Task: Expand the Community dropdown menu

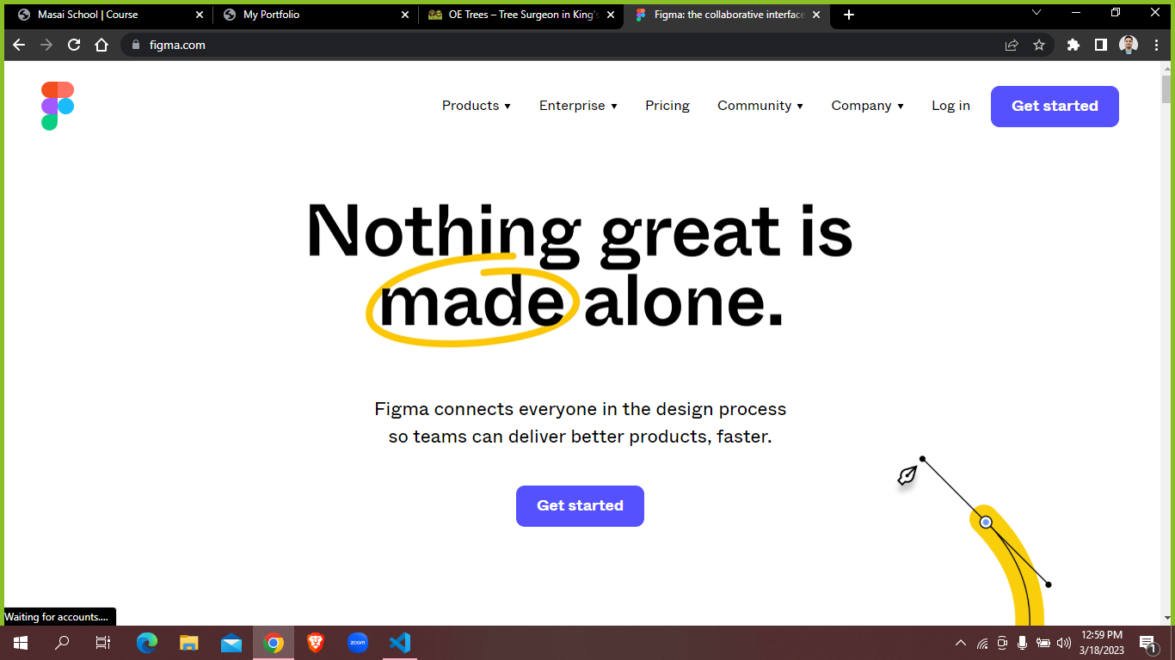Action: coord(760,106)
